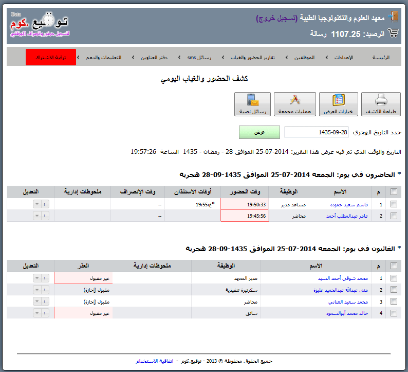Click attendance time 19:45:56 cell

pyautogui.click(x=245, y=216)
